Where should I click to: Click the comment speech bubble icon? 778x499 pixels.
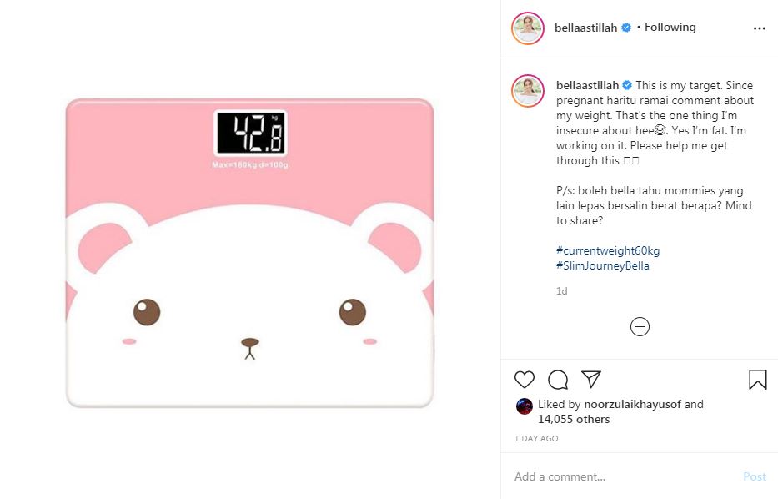558,380
